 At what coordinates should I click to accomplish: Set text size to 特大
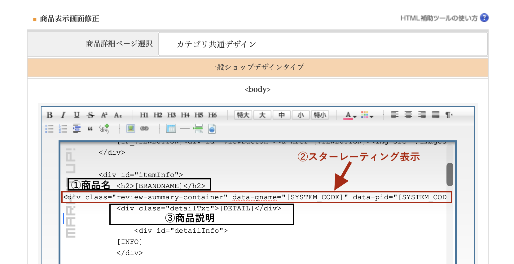(243, 115)
